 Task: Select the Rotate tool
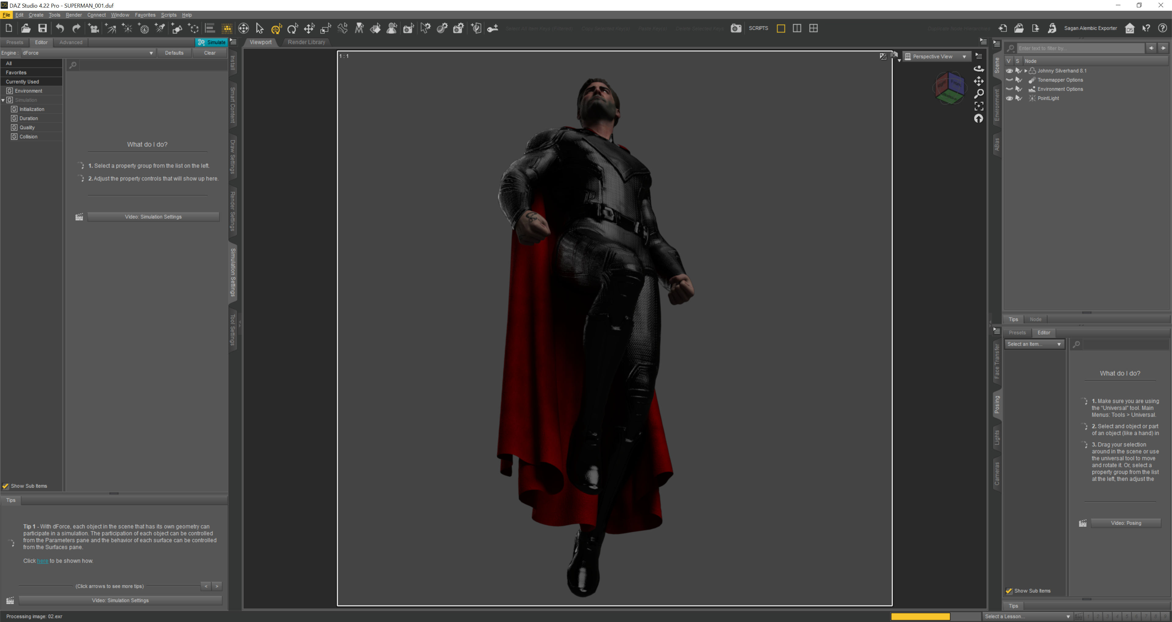pyautogui.click(x=293, y=28)
